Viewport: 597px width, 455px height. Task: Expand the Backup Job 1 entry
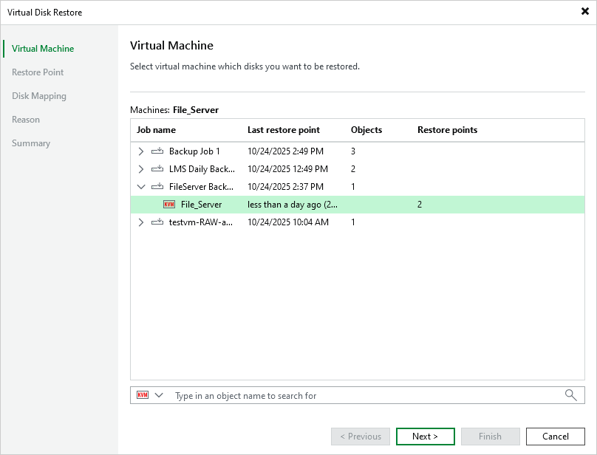pos(140,151)
